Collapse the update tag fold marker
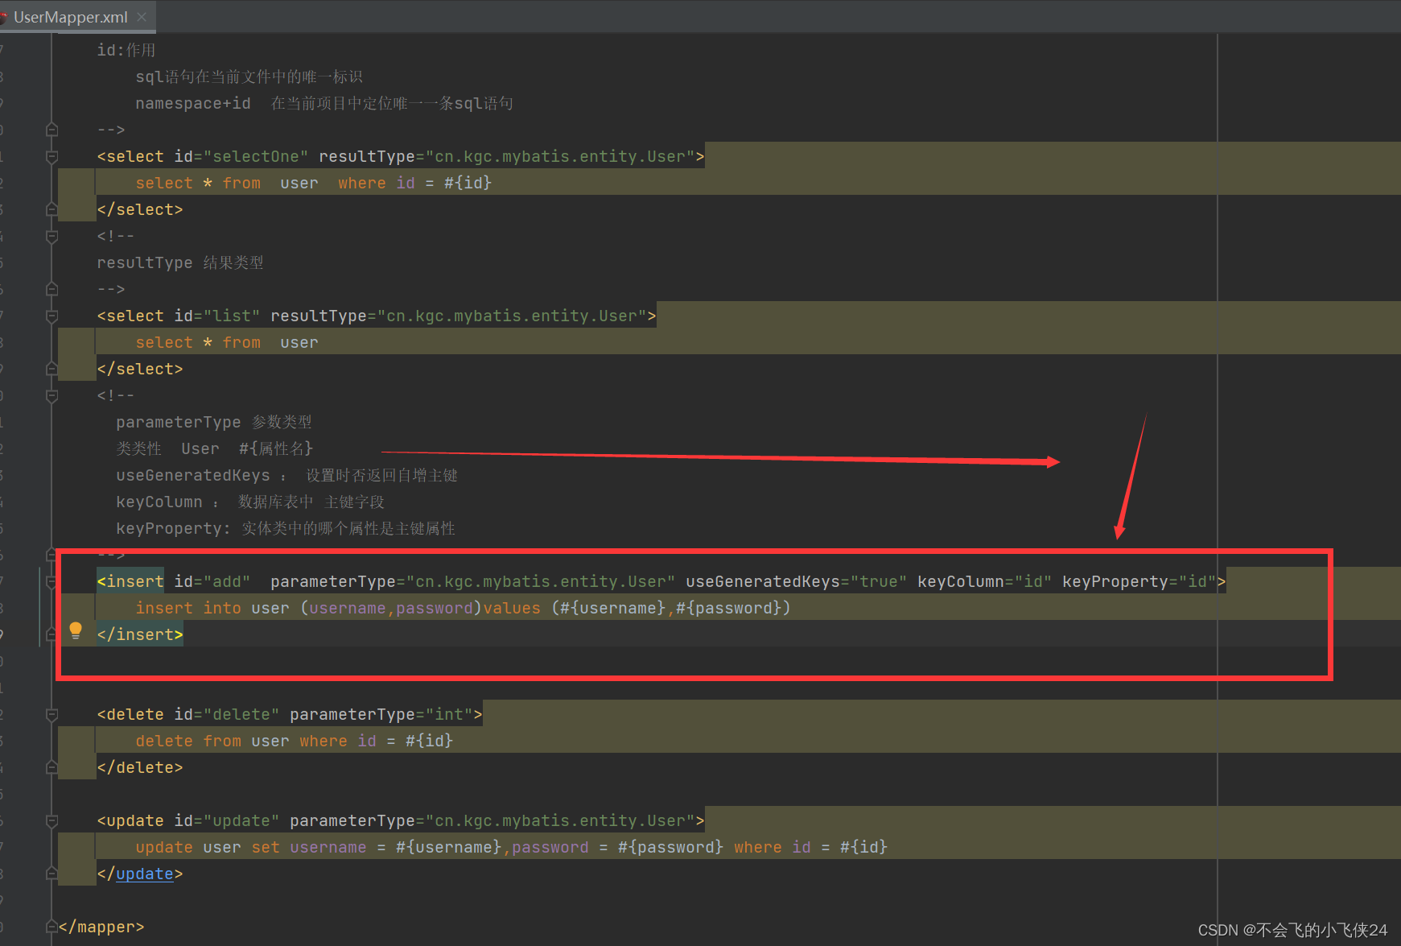The height and width of the screenshot is (946, 1401). click(x=52, y=820)
